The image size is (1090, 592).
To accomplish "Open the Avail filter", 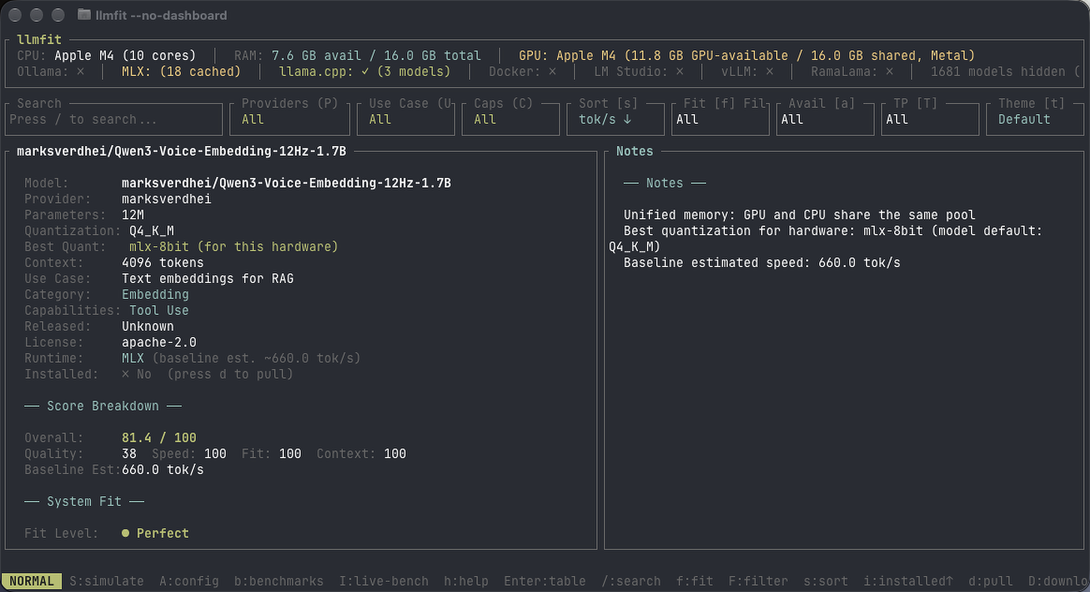I will [x=825, y=119].
